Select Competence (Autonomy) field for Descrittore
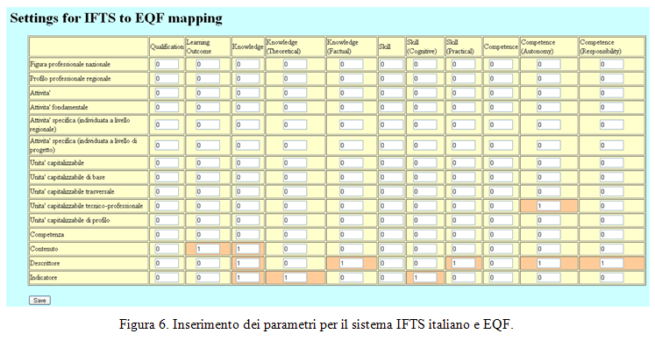The height and width of the screenshot is (341, 655). click(x=549, y=263)
